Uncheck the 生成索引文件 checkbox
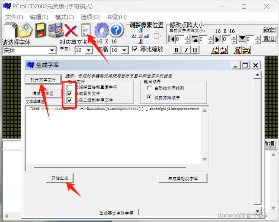The image size is (279, 222). 69,94
